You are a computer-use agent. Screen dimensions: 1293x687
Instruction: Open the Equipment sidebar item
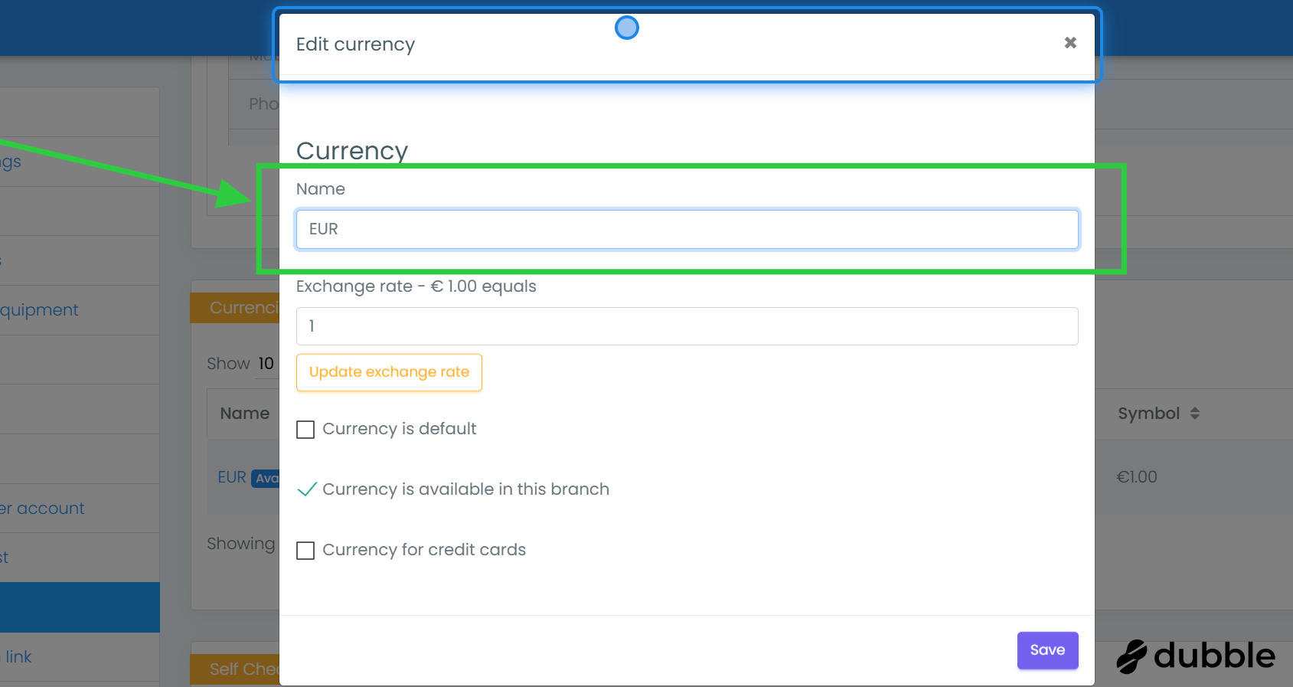click(40, 310)
